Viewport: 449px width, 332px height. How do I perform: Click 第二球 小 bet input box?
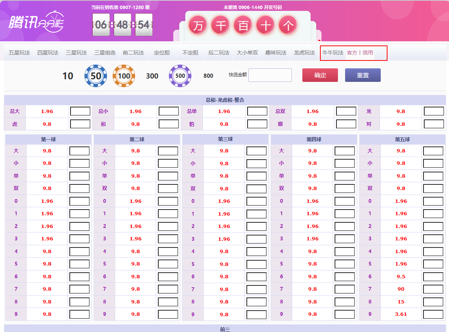coord(168,163)
